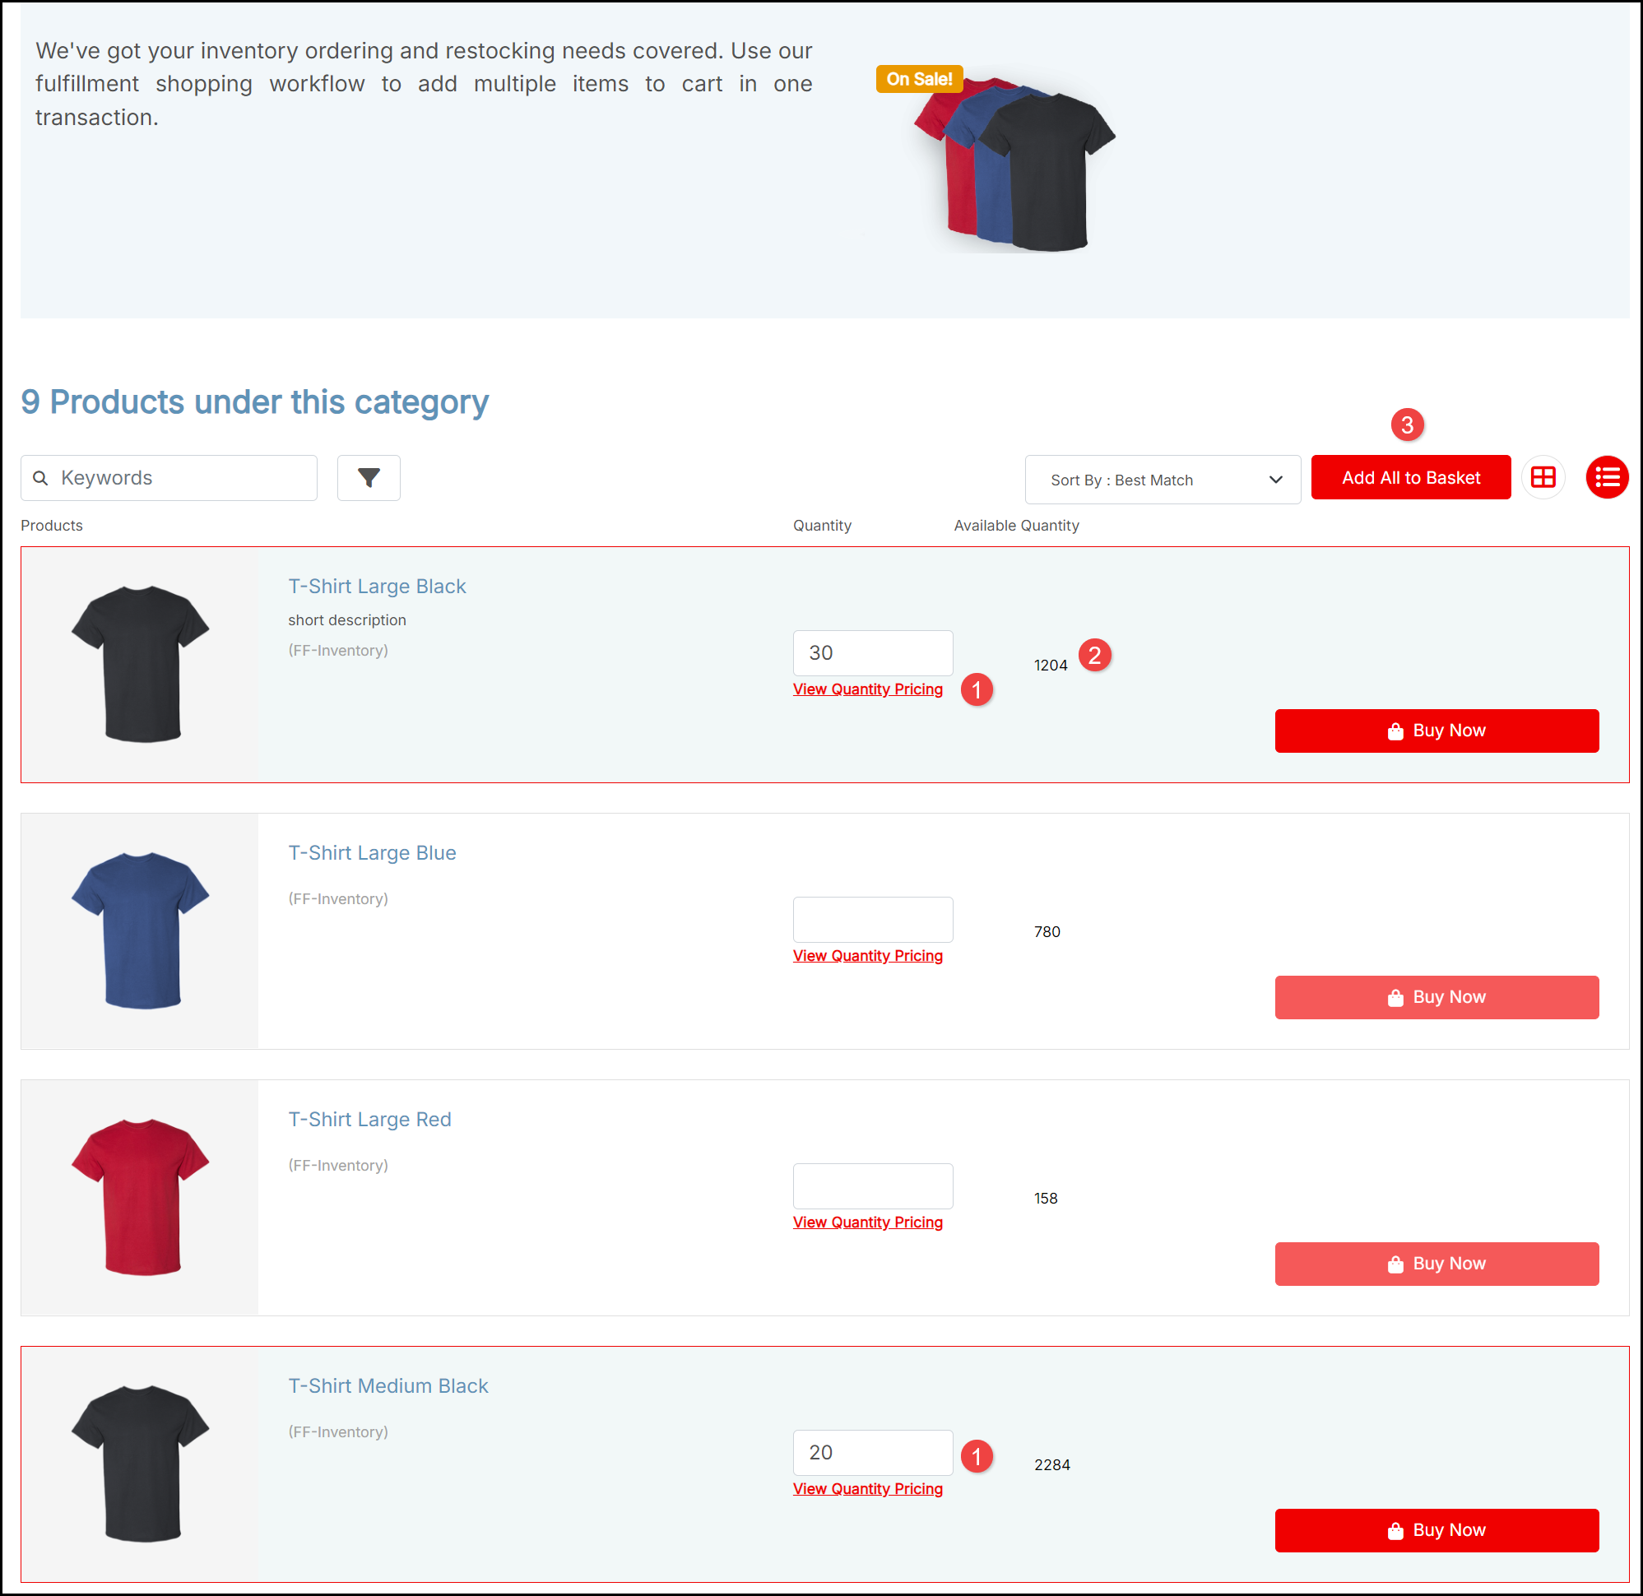
Task: Click Buy Now for T-Shirt Large Blue
Action: pyautogui.click(x=1436, y=996)
